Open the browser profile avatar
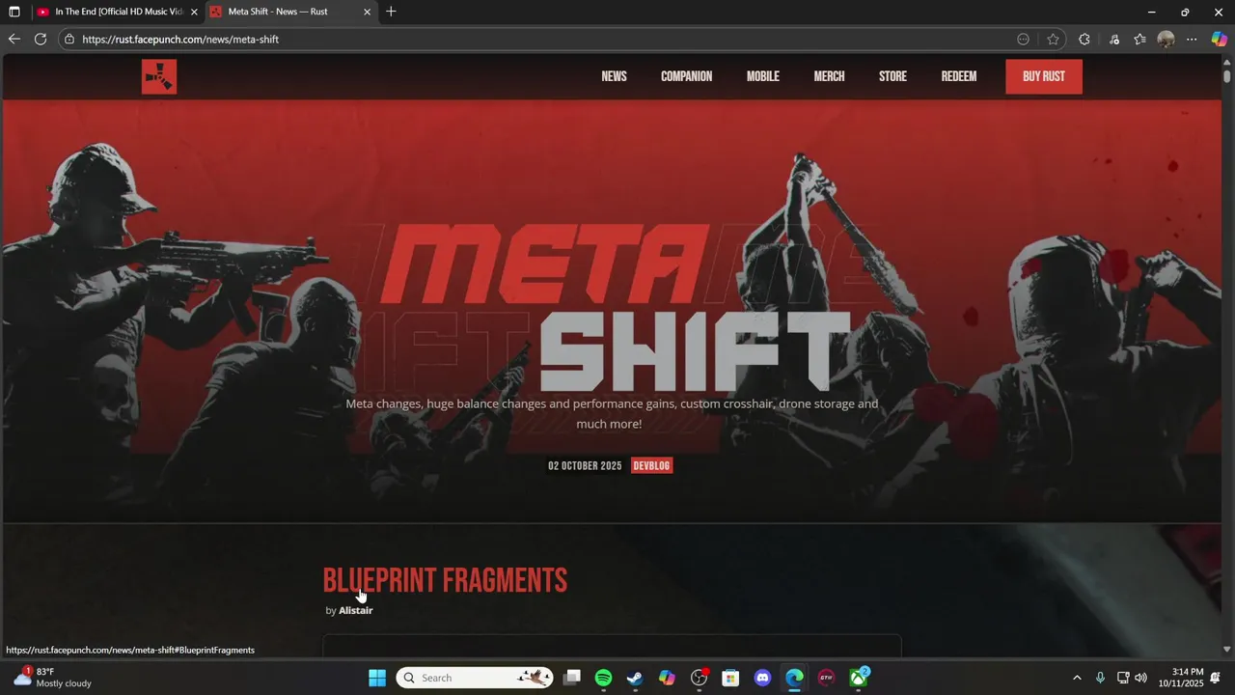Viewport: 1235px width, 695px height. pyautogui.click(x=1166, y=40)
